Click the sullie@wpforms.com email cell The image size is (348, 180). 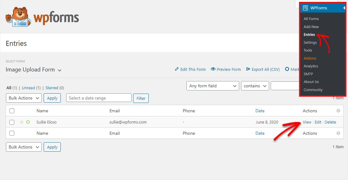(128, 122)
